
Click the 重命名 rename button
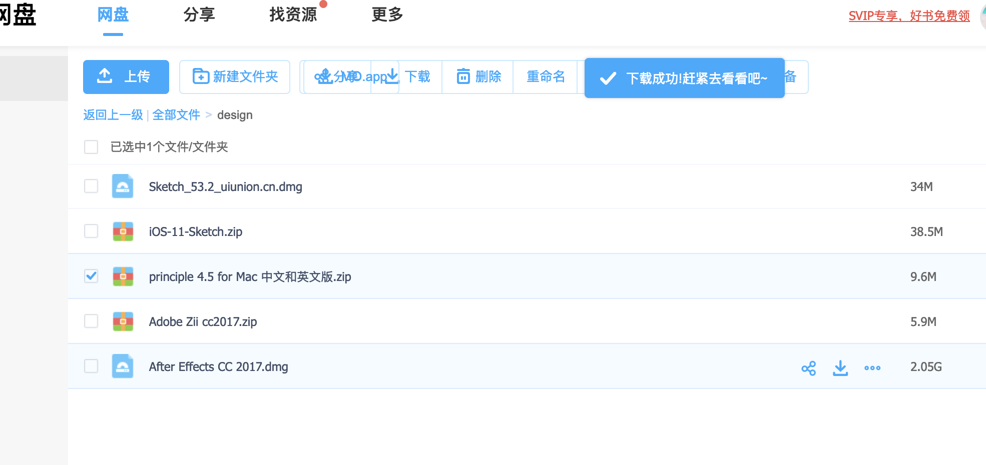[546, 76]
